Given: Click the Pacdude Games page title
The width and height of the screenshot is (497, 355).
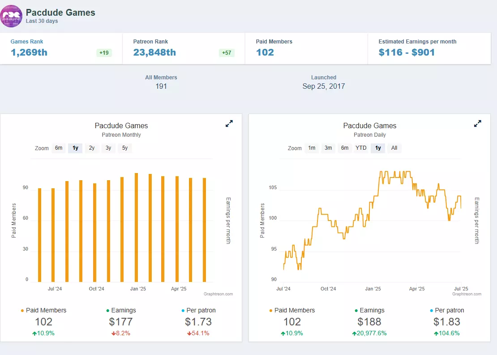Looking at the screenshot, I should (60, 13).
